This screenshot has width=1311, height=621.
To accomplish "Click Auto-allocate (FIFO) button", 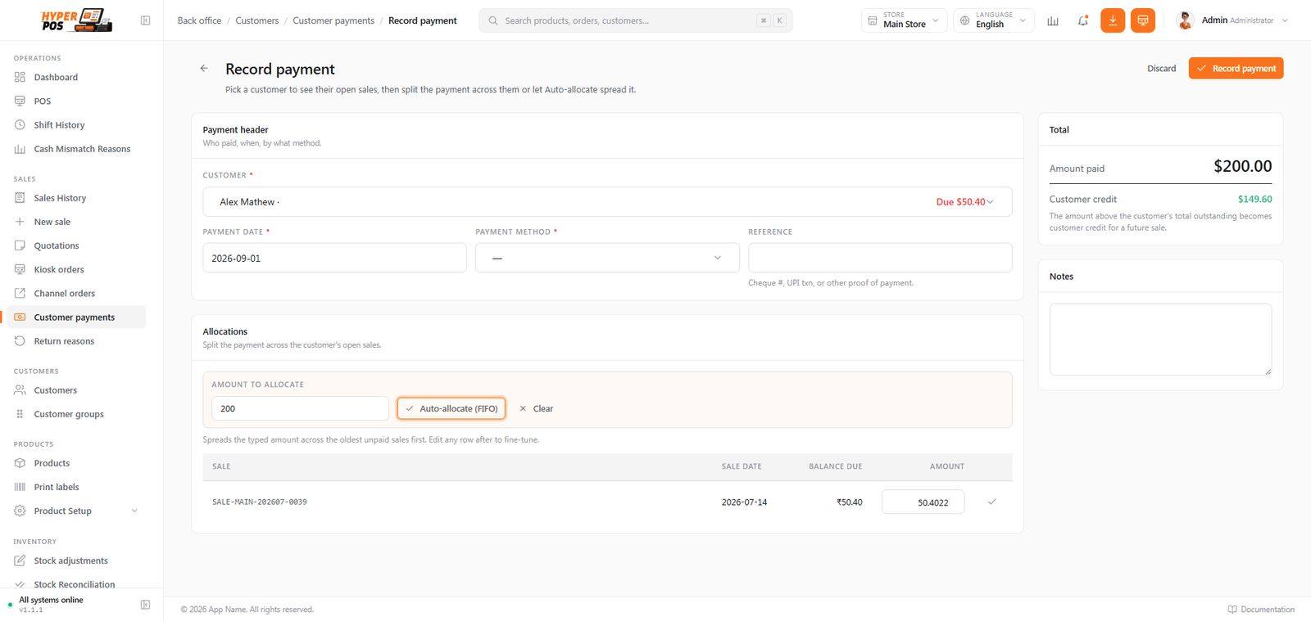I will [x=451, y=408].
